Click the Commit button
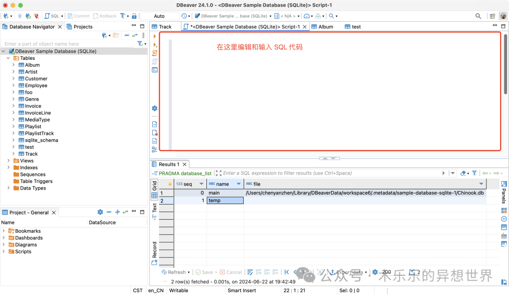Image resolution: width=509 pixels, height=296 pixels. 78,16
